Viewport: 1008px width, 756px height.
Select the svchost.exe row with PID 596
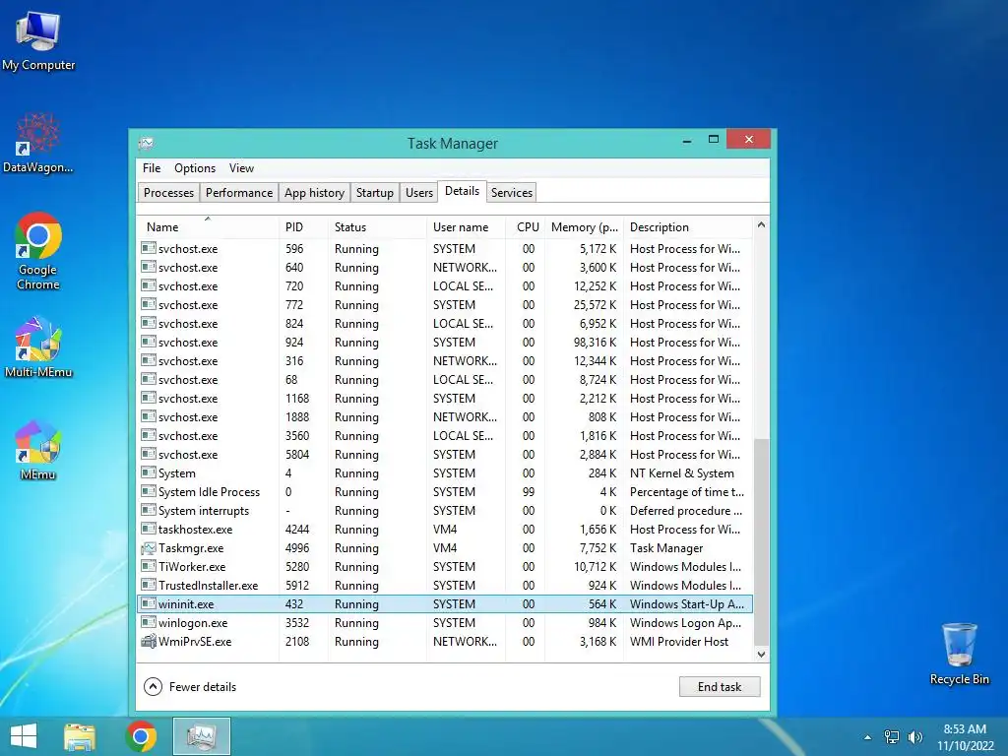point(445,249)
